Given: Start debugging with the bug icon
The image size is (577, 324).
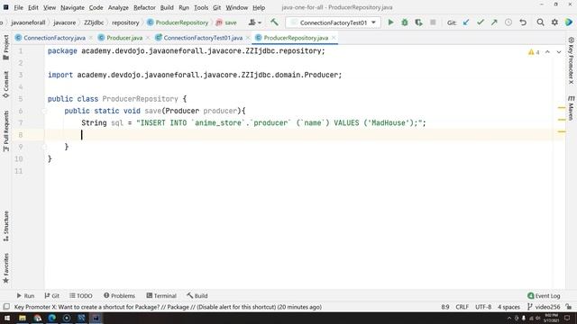Looking at the screenshot, I should (x=405, y=22).
